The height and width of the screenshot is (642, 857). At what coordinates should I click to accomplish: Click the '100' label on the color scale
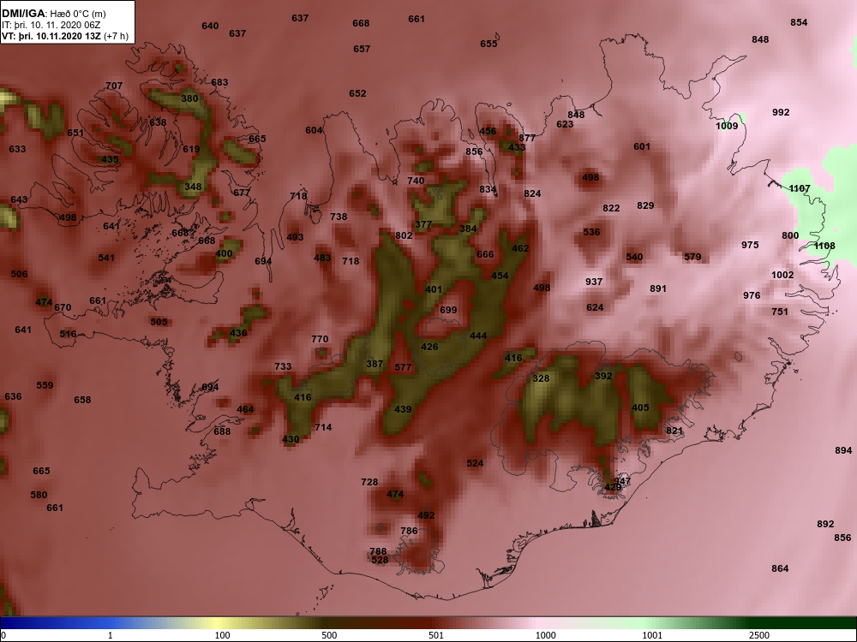(x=222, y=635)
